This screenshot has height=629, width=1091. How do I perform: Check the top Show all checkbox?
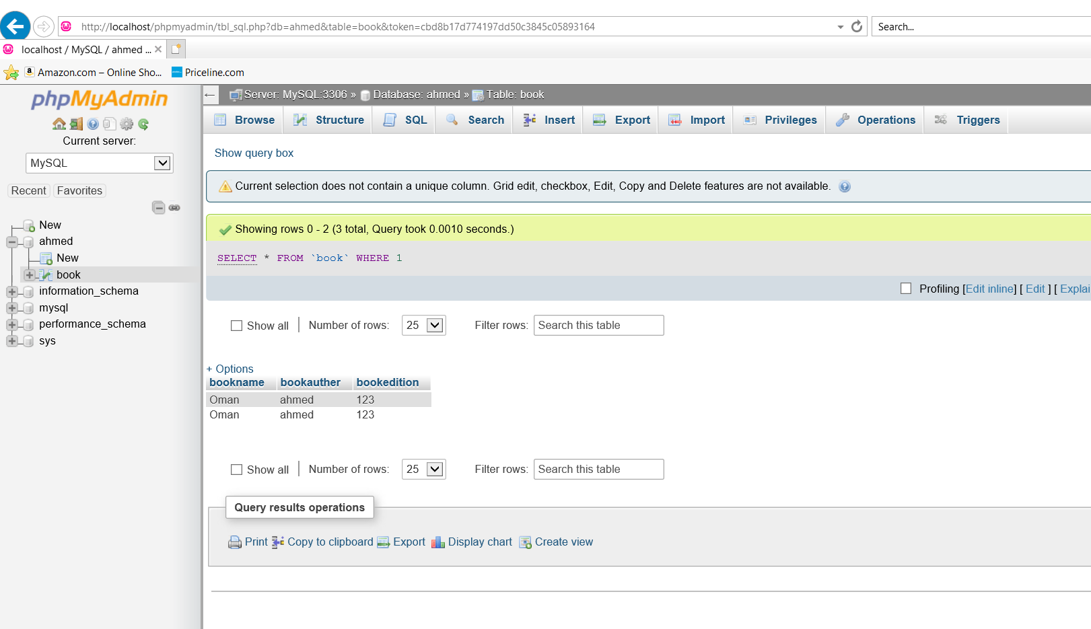pyautogui.click(x=236, y=326)
